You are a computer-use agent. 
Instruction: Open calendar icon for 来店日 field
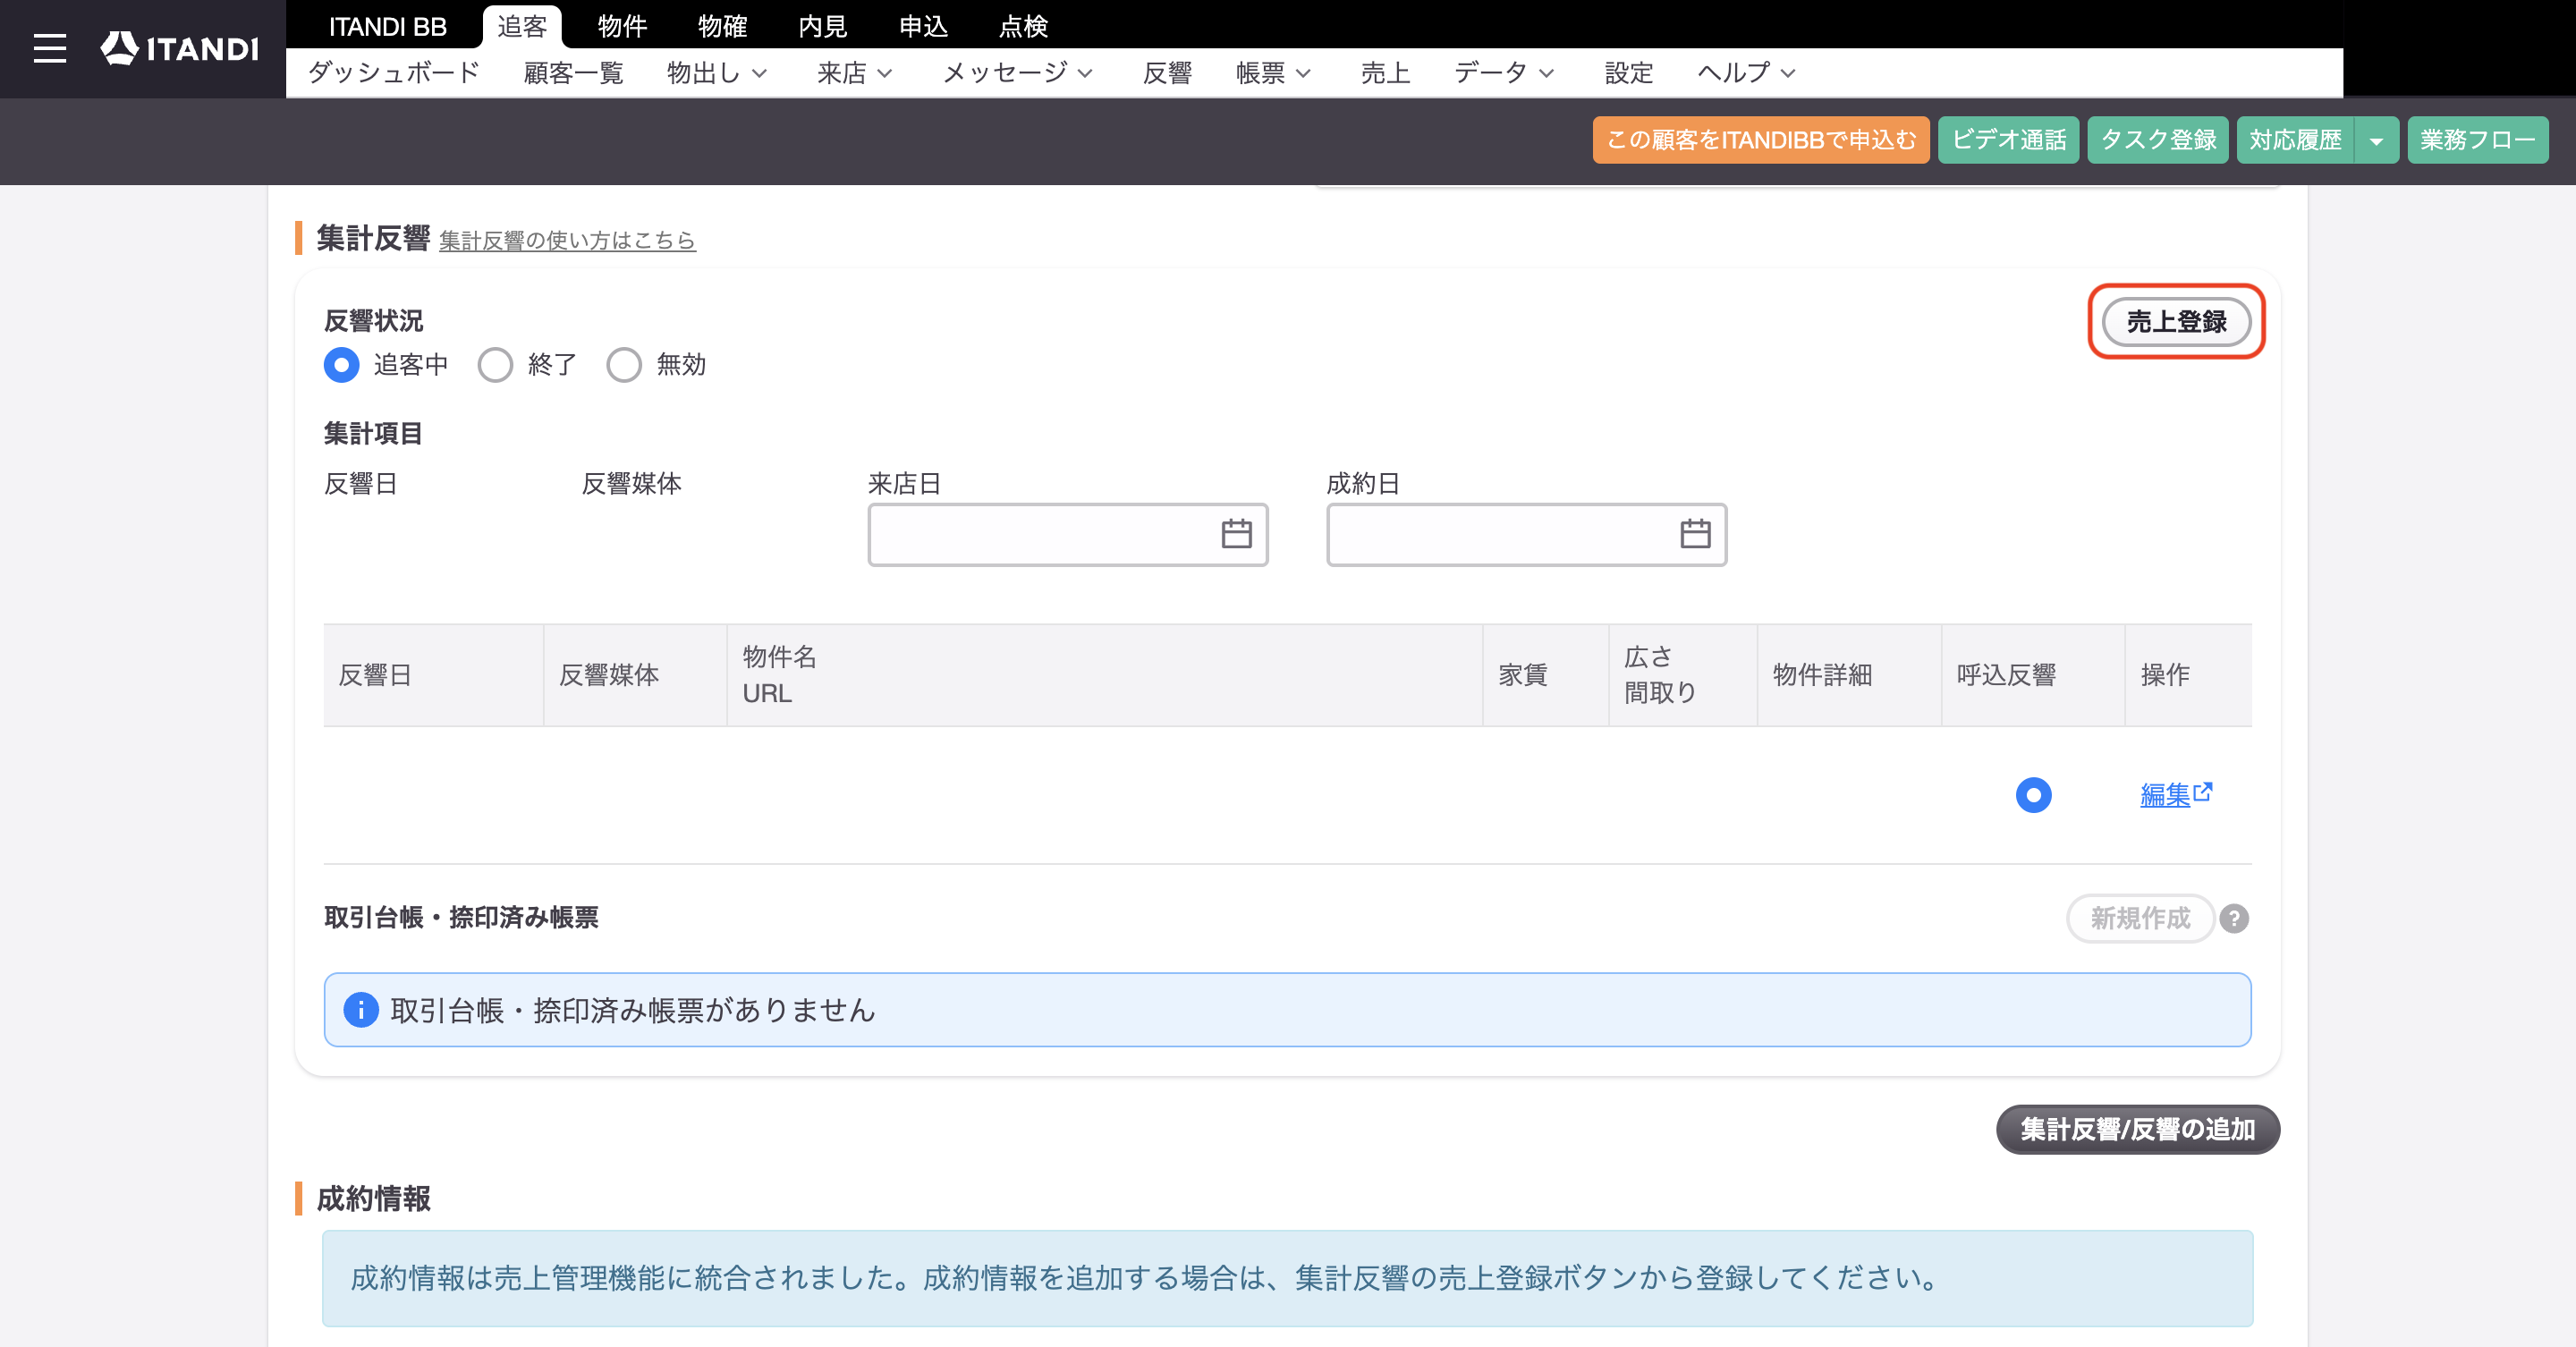(x=1236, y=534)
